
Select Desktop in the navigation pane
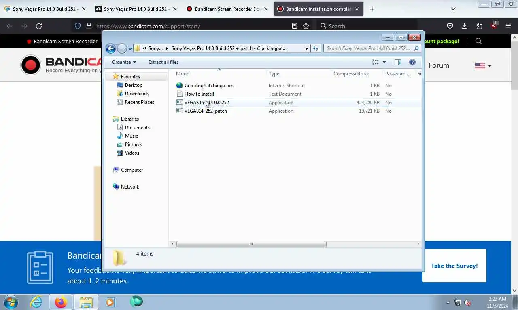pyautogui.click(x=134, y=85)
